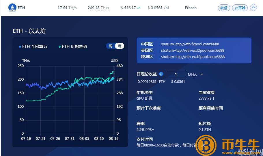Click the $ 0.0561 /M revenue value
The height and width of the screenshot is (156, 263).
[x=158, y=8]
